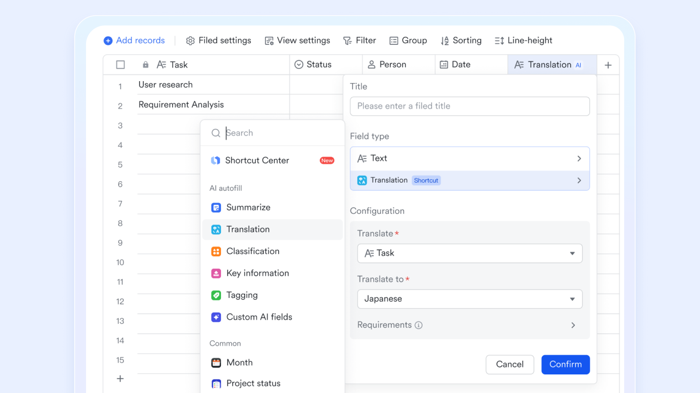This screenshot has width=700, height=393.
Task: Click the Person column user icon
Action: (372, 65)
